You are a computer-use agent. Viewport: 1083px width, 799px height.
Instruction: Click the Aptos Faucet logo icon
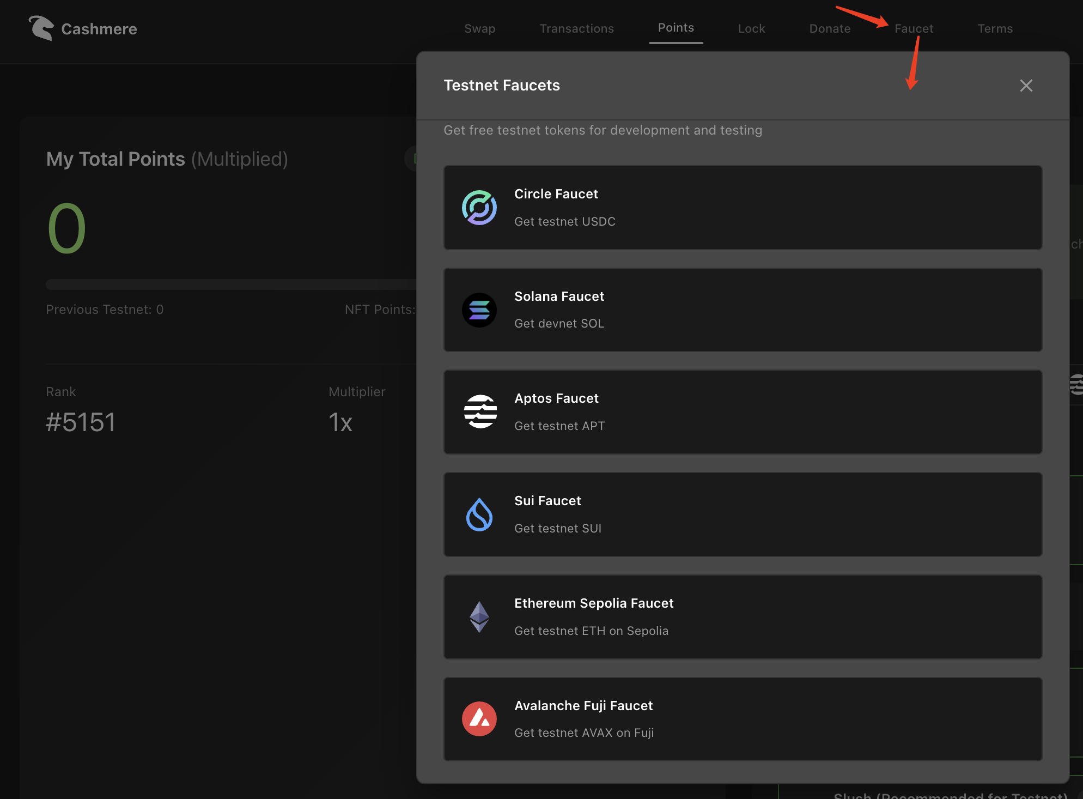click(479, 412)
